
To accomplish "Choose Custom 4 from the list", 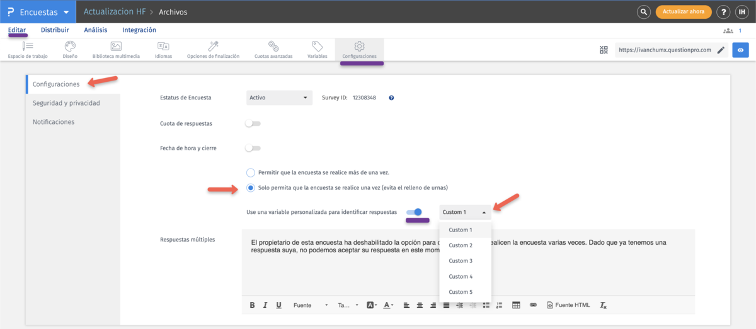I will (x=465, y=276).
